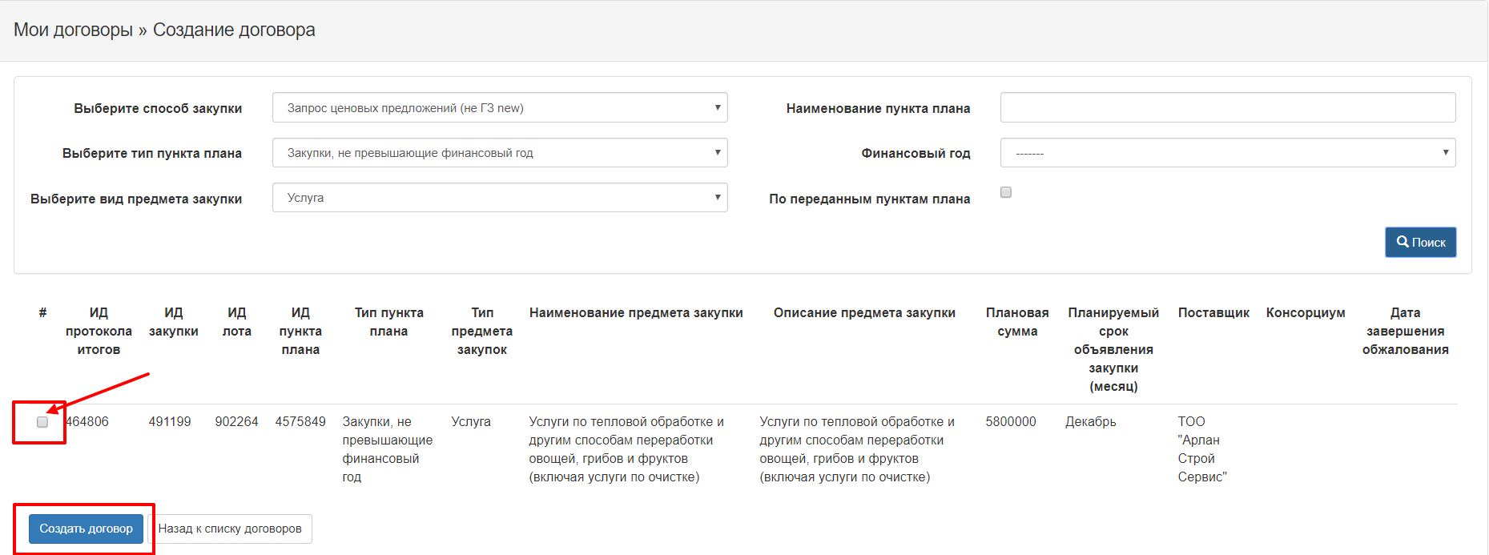Click the magnifier icon in the Поиск button
1489x555 pixels.
click(x=1402, y=242)
